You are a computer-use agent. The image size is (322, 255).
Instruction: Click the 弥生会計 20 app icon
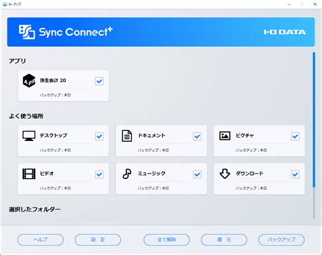29,81
